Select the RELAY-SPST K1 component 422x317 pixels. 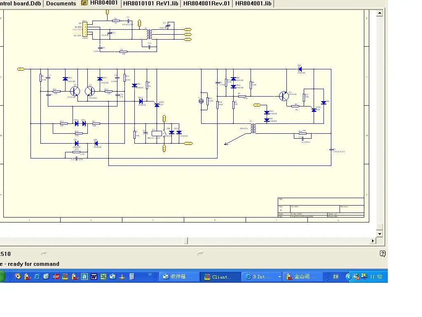(157, 133)
